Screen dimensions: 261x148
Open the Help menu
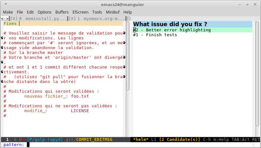click(128, 12)
